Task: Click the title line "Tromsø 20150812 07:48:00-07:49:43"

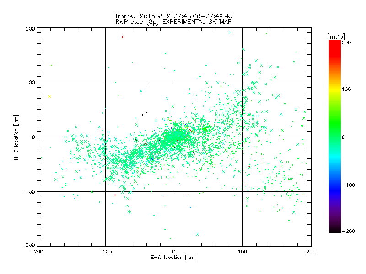Action: click(174, 16)
